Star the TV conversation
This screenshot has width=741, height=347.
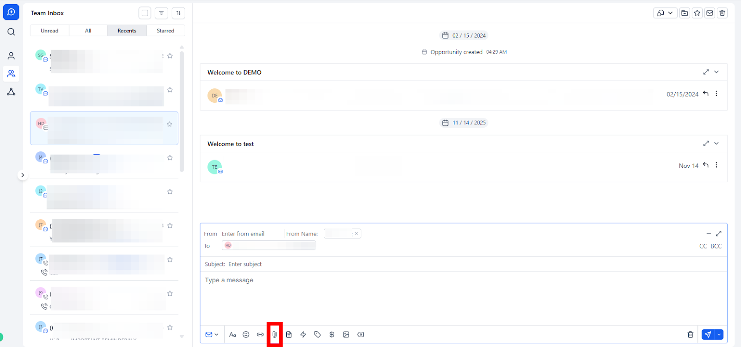pyautogui.click(x=170, y=90)
